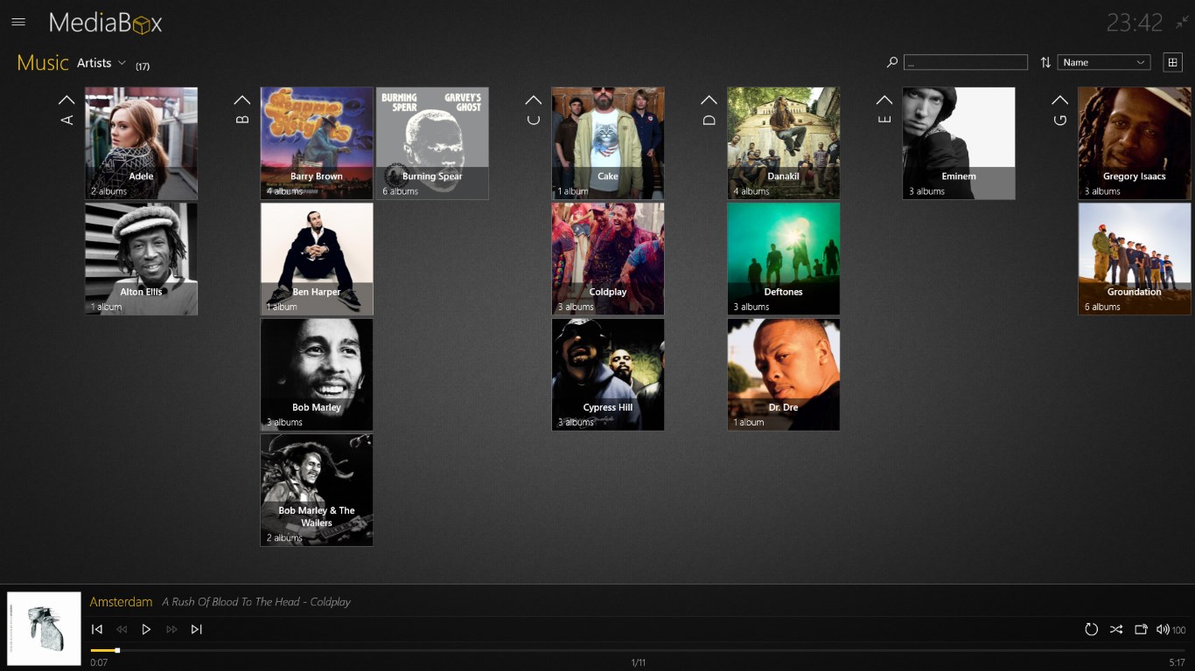Open the Deftones artist tile
This screenshot has width=1195, height=671.
click(784, 259)
